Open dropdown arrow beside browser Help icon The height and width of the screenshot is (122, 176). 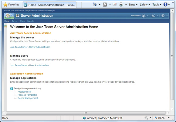coord(169,5)
